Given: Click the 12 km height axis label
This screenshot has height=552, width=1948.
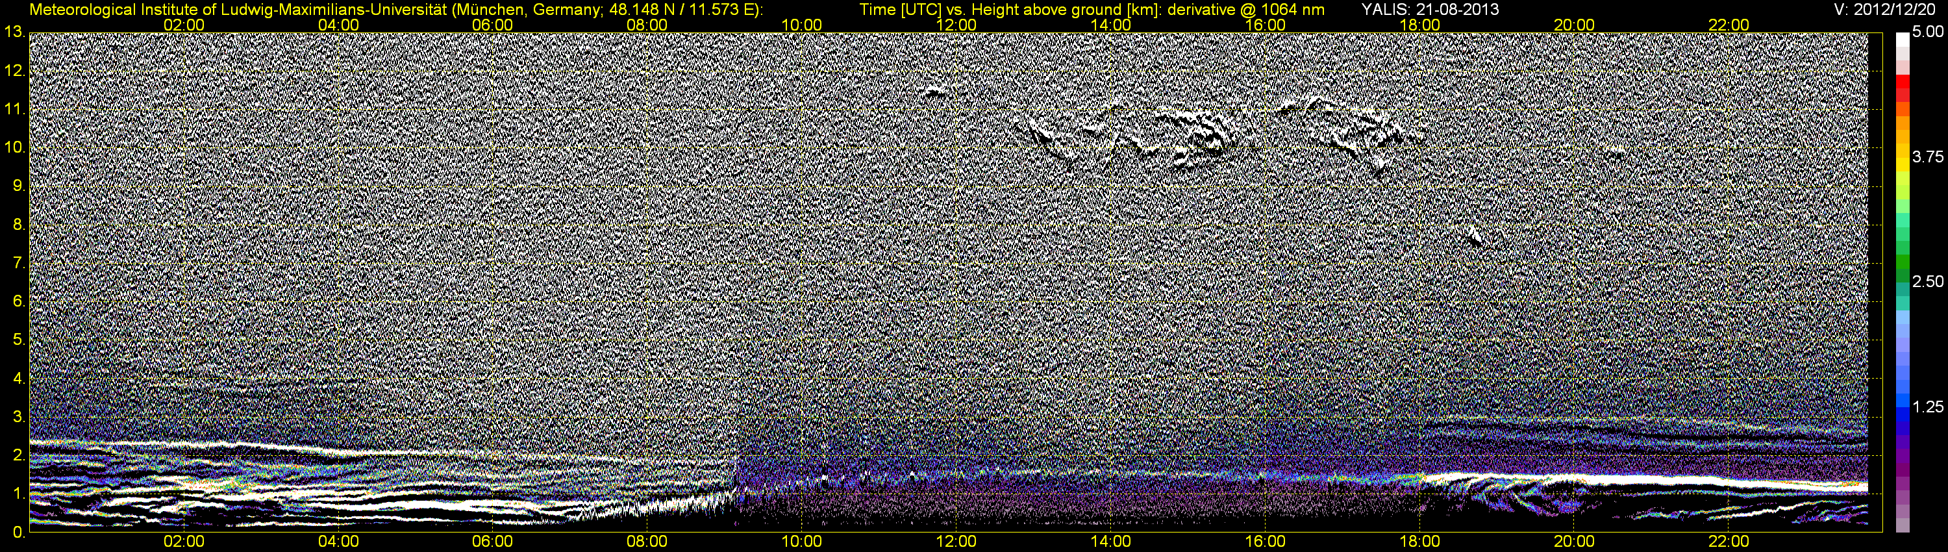Looking at the screenshot, I should 13,71.
